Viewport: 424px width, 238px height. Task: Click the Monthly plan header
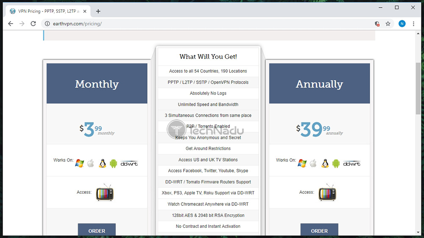[97, 84]
